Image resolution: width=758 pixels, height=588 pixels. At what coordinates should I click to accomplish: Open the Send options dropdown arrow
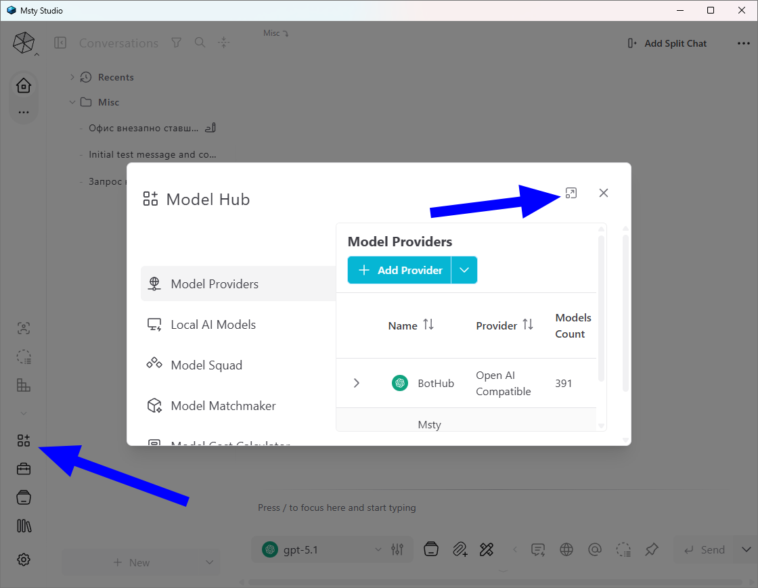[x=746, y=549]
